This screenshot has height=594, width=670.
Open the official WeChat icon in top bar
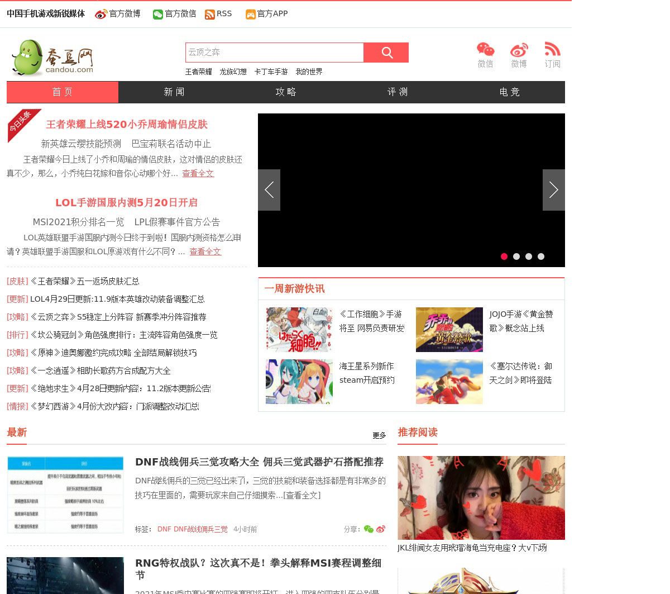(158, 14)
